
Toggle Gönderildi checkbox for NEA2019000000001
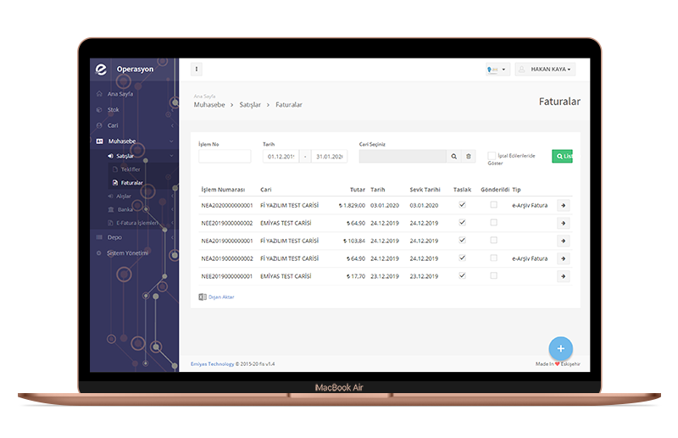pos(494,241)
